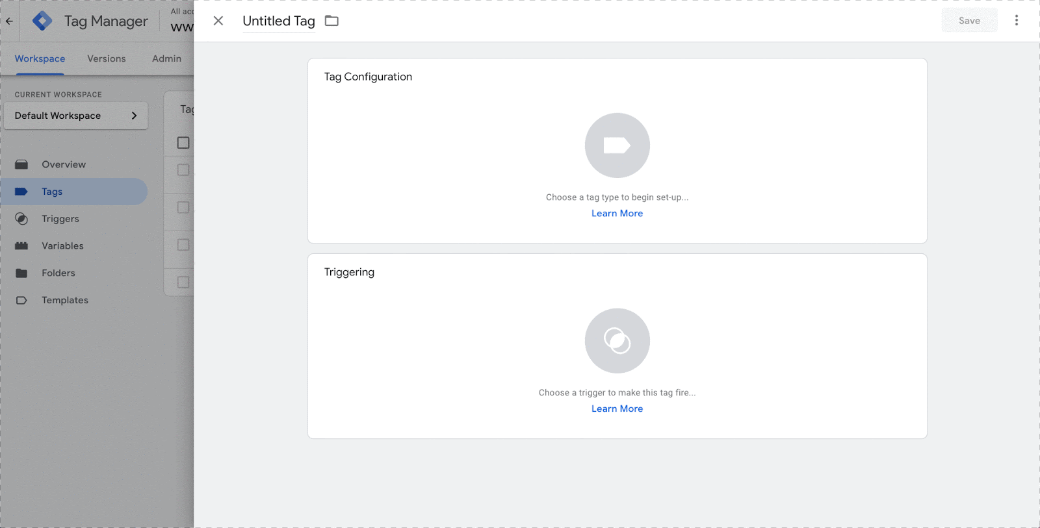The image size is (1040, 528).
Task: Click the Save button
Action: (x=969, y=21)
